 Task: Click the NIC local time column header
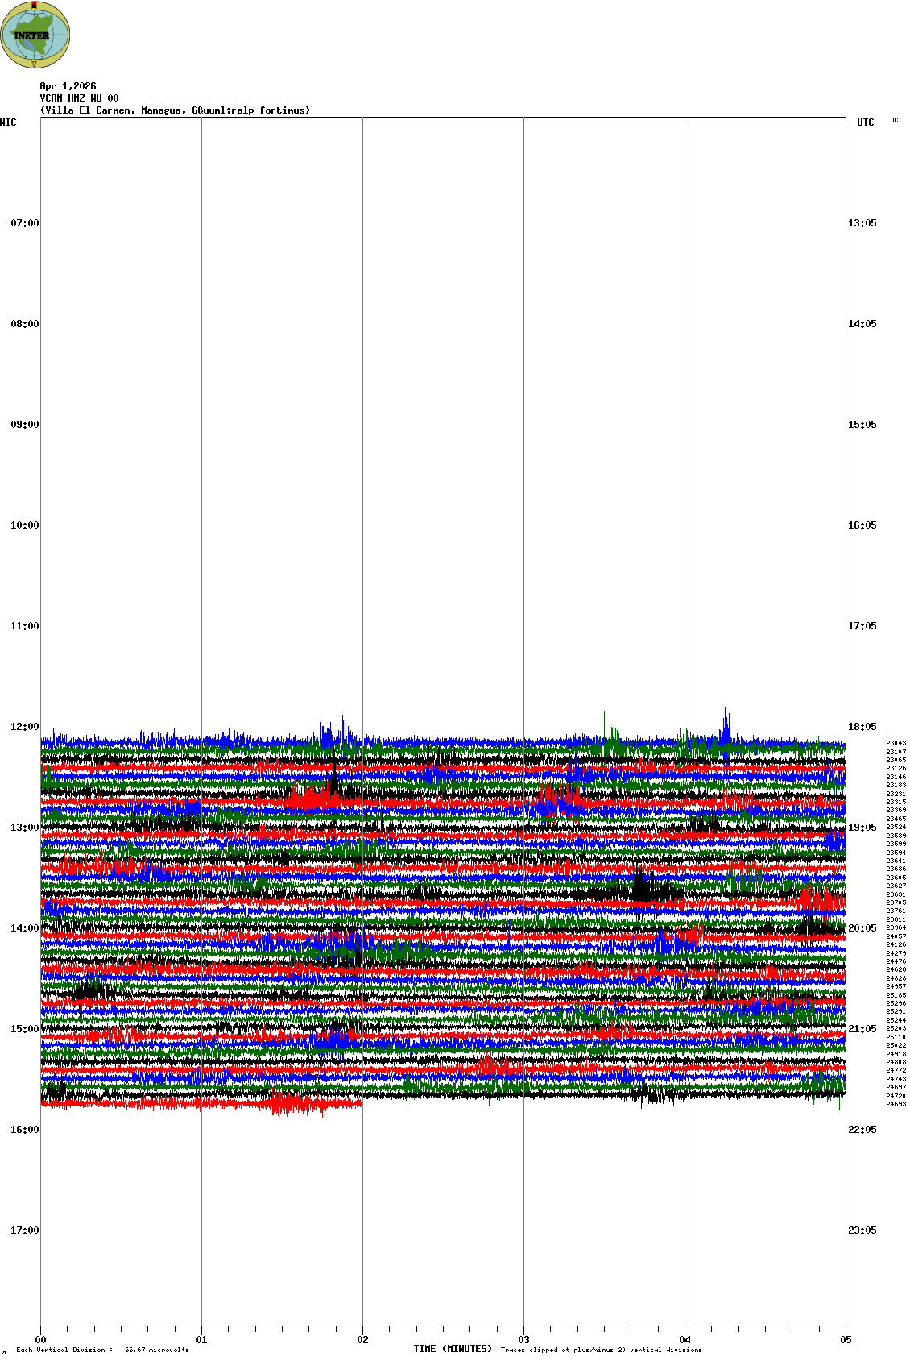[x=8, y=122]
